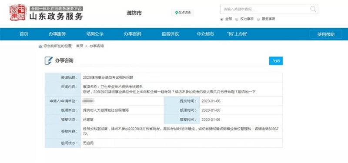Screen dimensions: 348x163
Task: Click the blue 关闭 button
Action: pyautogui.click(x=276, y=61)
